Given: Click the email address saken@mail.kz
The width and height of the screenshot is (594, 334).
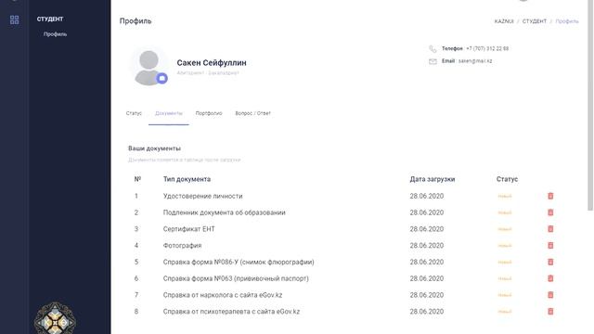Looking at the screenshot, I should pos(475,61).
